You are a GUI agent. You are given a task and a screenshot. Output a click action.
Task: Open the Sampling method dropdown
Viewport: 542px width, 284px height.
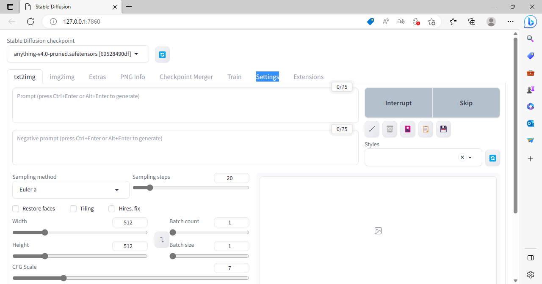[x=71, y=190]
